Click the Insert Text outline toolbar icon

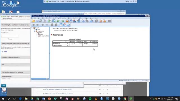click(69, 25)
